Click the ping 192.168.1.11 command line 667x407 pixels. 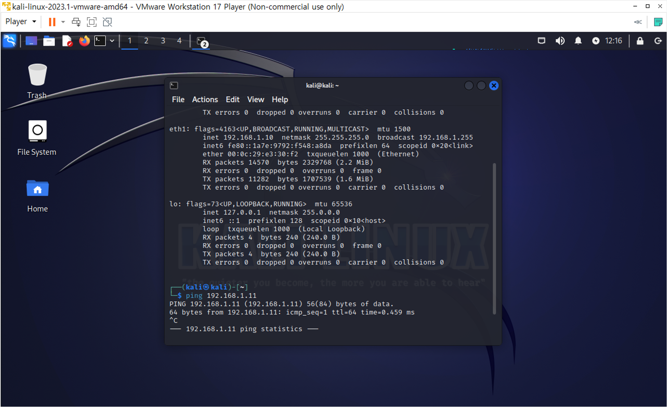point(221,296)
